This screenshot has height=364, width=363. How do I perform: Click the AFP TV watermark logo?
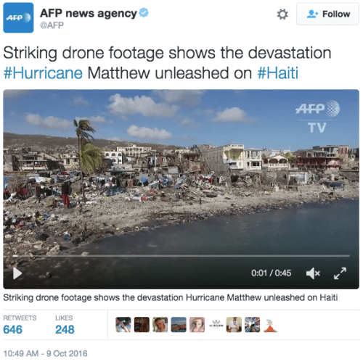point(317,117)
